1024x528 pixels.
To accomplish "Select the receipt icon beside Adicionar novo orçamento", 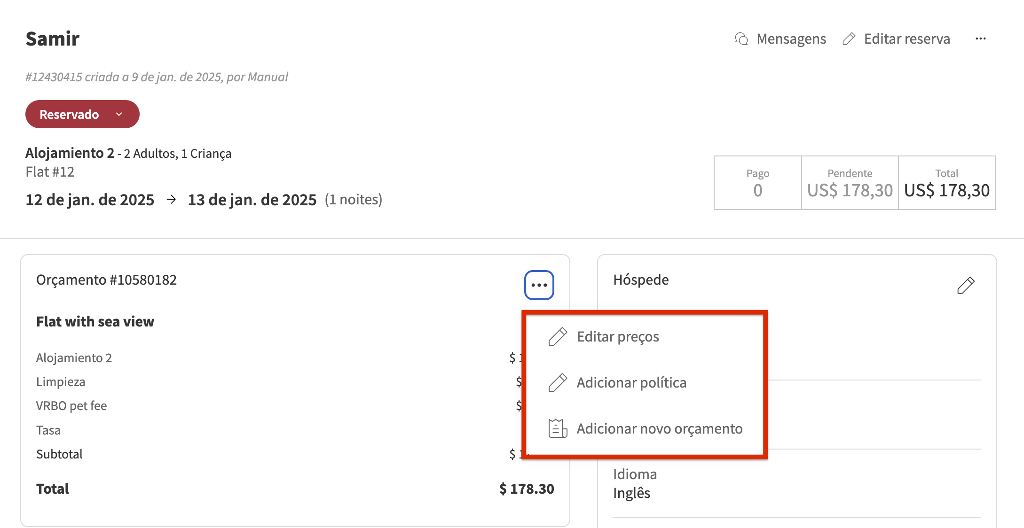I will pyautogui.click(x=557, y=428).
